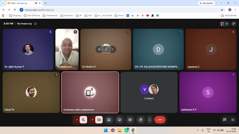Open Chrome profile avatar
Screen dimensions: 239x134
[230, 10]
